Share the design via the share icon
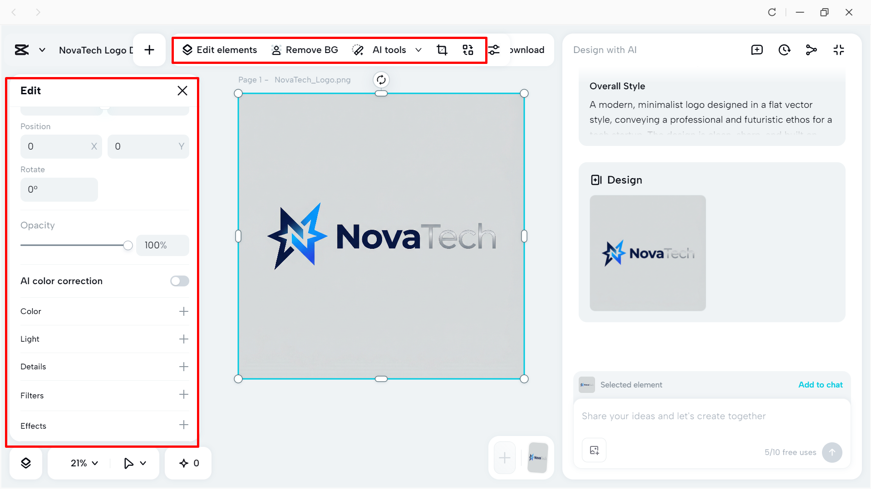This screenshot has width=871, height=489. point(812,50)
